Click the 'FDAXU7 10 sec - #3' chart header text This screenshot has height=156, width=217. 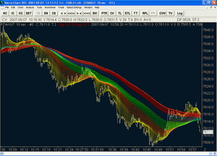(17, 25)
